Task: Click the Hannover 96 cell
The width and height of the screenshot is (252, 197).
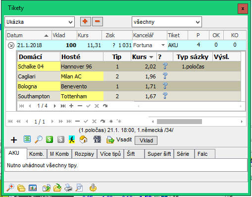Action: click(x=82, y=66)
